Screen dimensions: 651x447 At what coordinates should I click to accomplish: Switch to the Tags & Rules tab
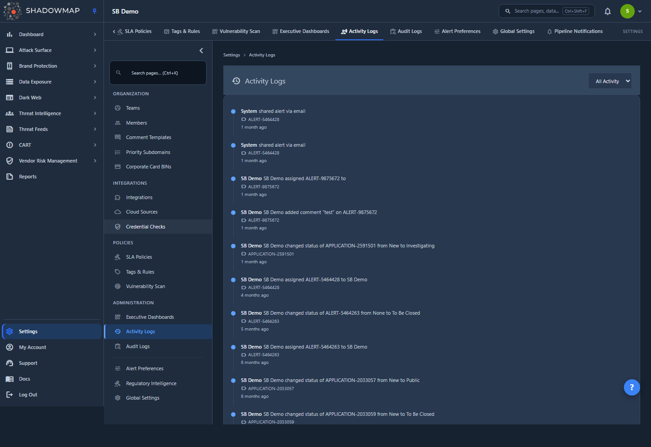182,32
